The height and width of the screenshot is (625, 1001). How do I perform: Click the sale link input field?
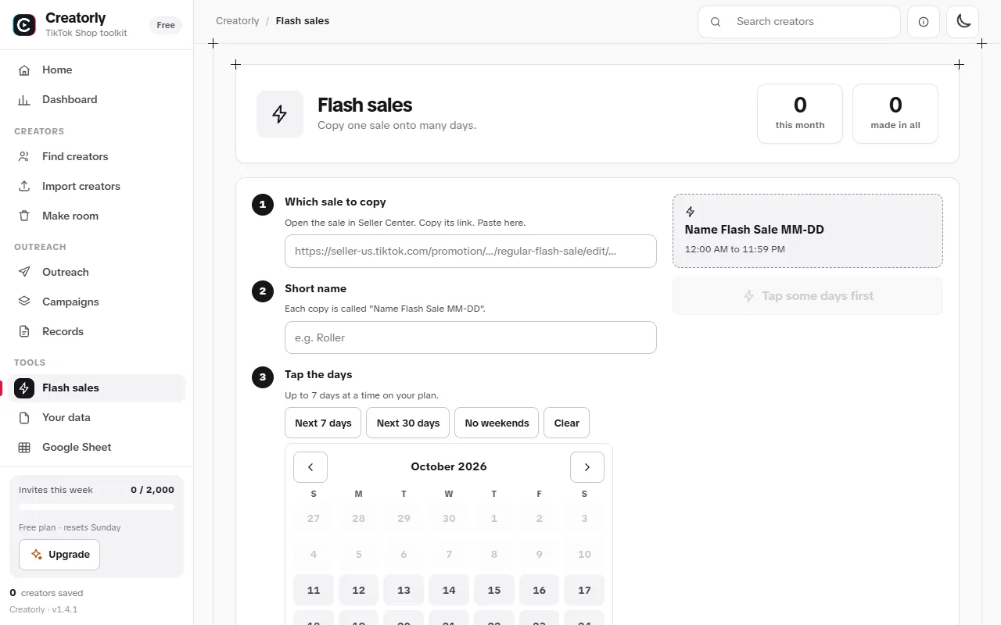(471, 251)
